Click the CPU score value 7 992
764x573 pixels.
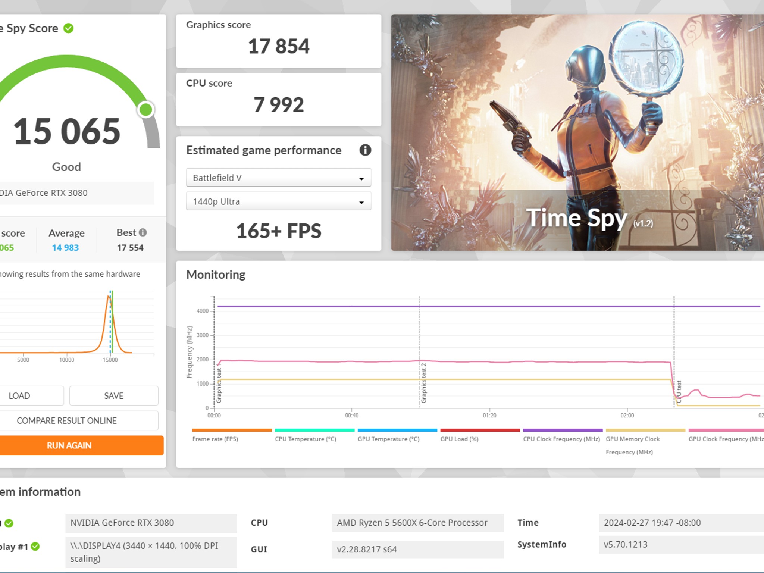(279, 104)
